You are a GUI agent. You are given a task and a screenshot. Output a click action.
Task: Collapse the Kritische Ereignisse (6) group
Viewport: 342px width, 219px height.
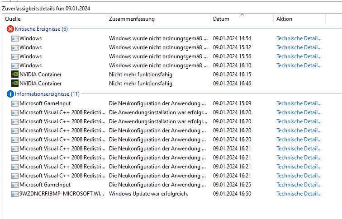point(41,29)
